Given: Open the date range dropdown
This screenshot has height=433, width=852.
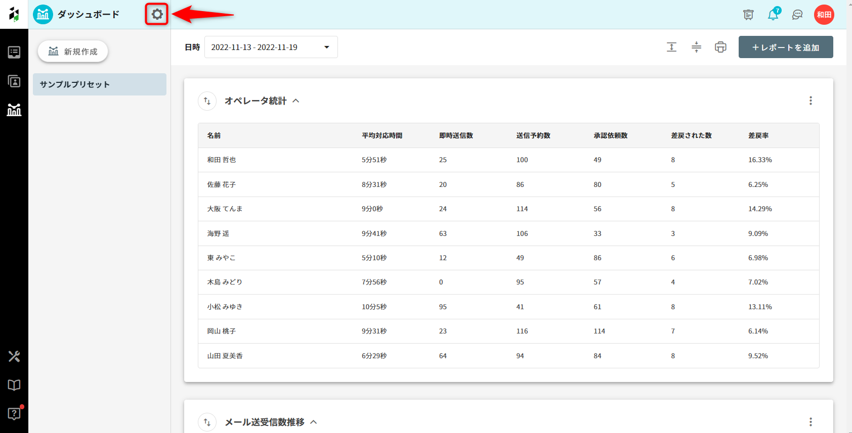Looking at the screenshot, I should [271, 47].
